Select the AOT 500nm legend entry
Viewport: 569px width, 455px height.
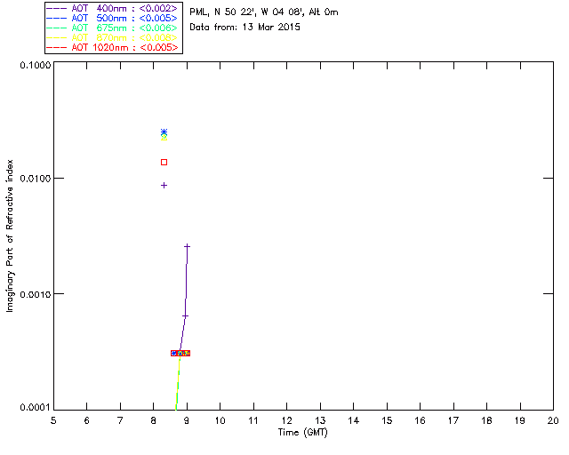tap(112, 18)
